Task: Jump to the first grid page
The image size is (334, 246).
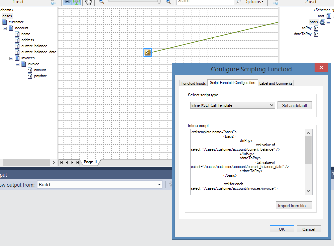Action: pyautogui.click(x=62, y=163)
